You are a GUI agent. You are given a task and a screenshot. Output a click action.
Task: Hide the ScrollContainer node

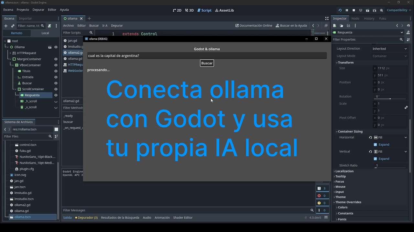coord(56,89)
